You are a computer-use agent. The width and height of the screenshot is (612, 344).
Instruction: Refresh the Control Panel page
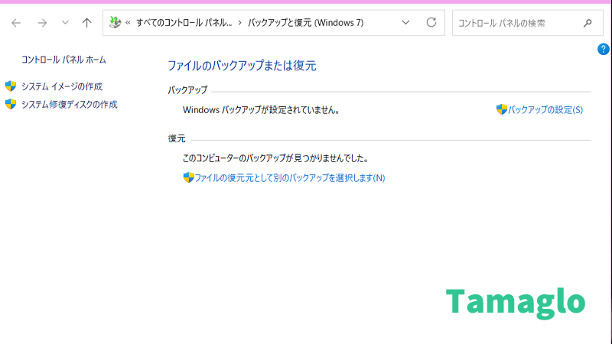(x=431, y=23)
